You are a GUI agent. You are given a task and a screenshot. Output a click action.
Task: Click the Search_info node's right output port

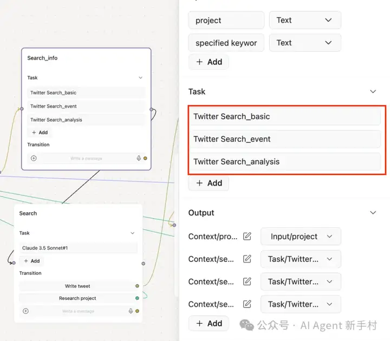coord(151,109)
